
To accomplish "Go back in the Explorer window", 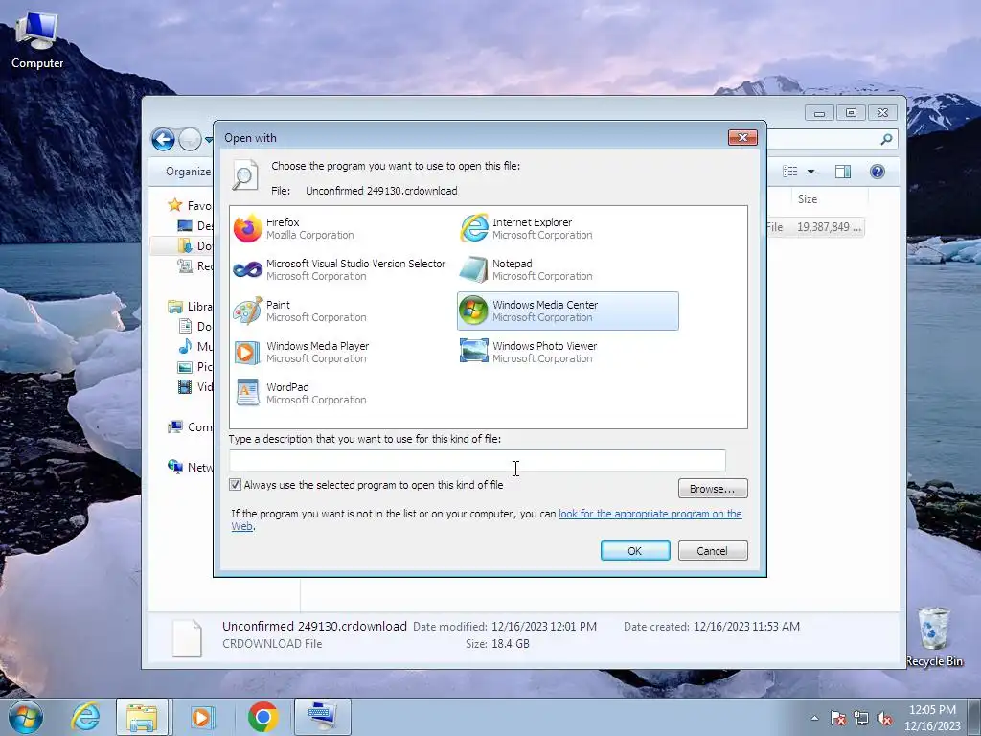I will [x=163, y=140].
